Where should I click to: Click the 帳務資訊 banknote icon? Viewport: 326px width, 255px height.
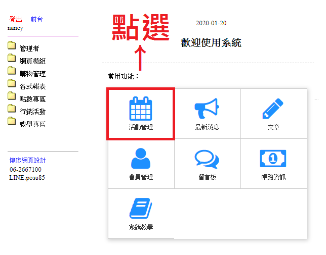[273, 159]
